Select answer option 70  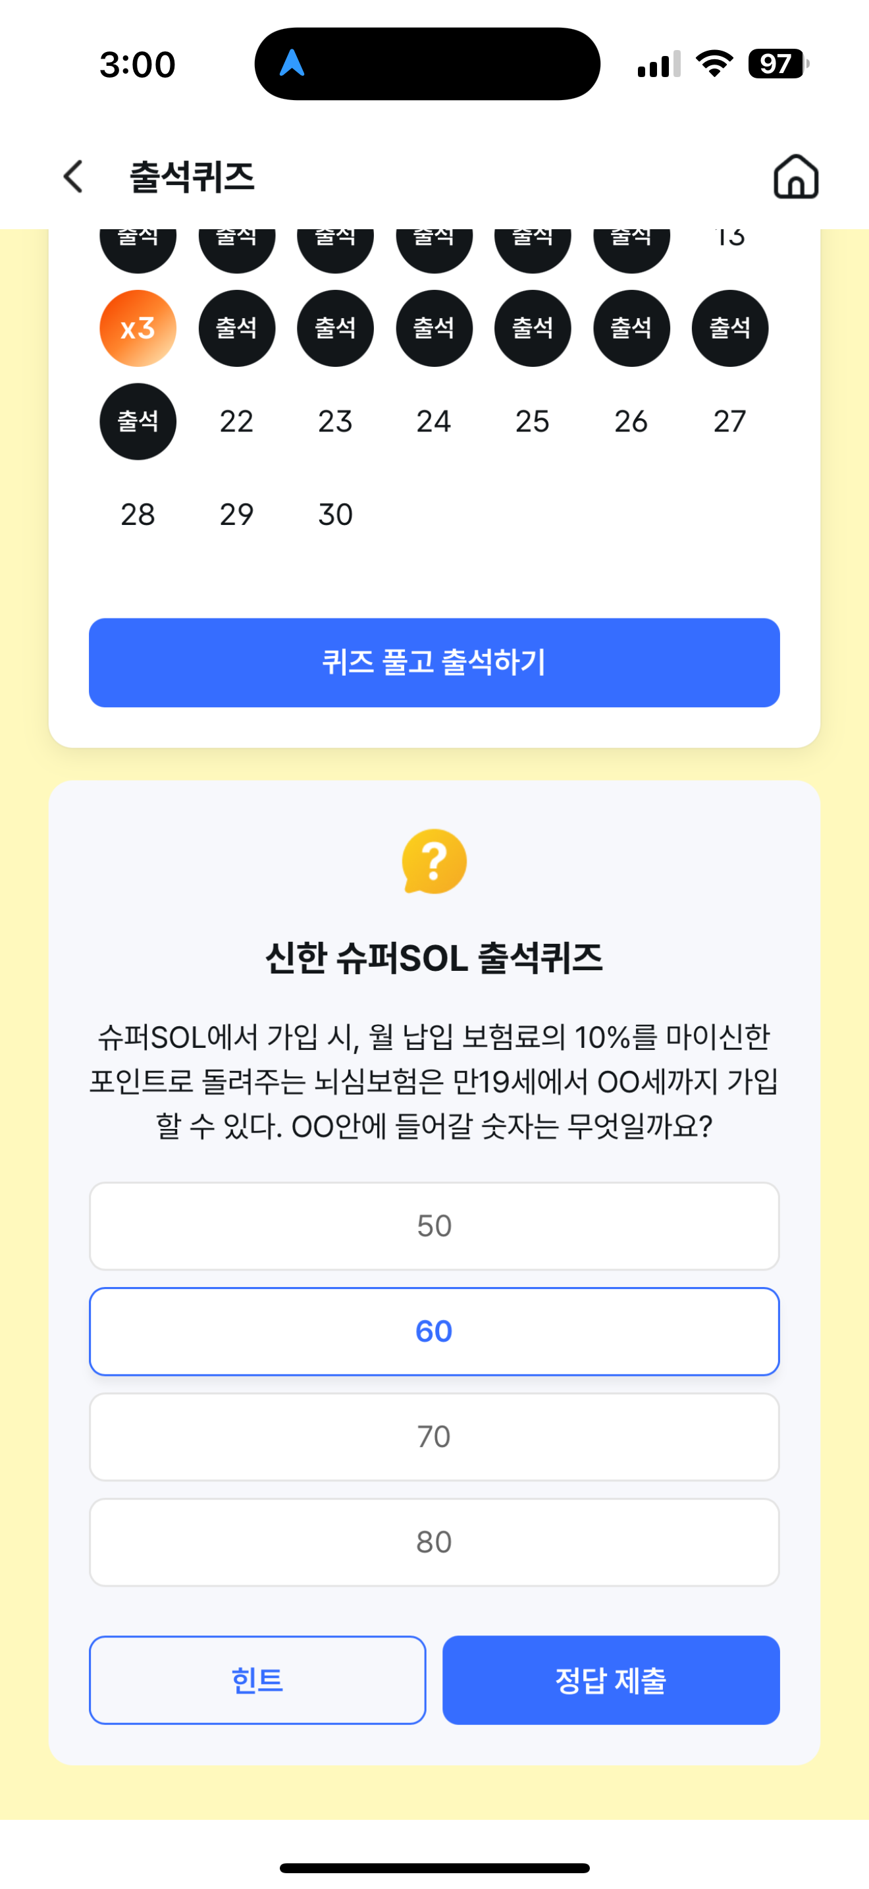coord(434,1437)
